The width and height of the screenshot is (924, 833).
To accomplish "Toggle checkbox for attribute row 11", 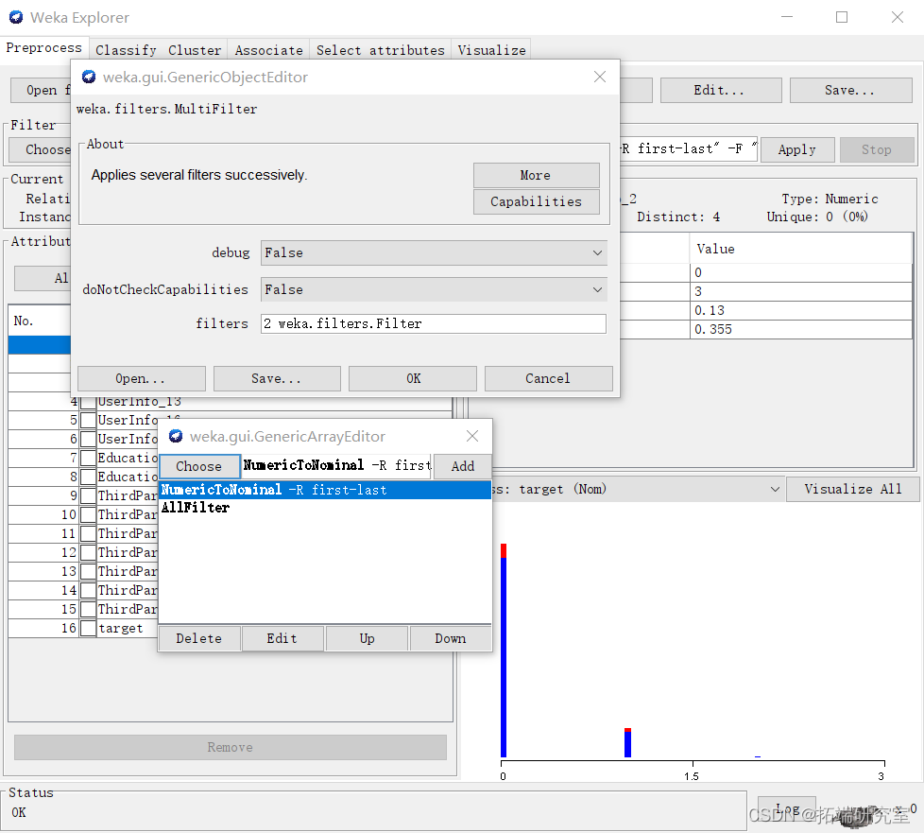I will coord(88,534).
